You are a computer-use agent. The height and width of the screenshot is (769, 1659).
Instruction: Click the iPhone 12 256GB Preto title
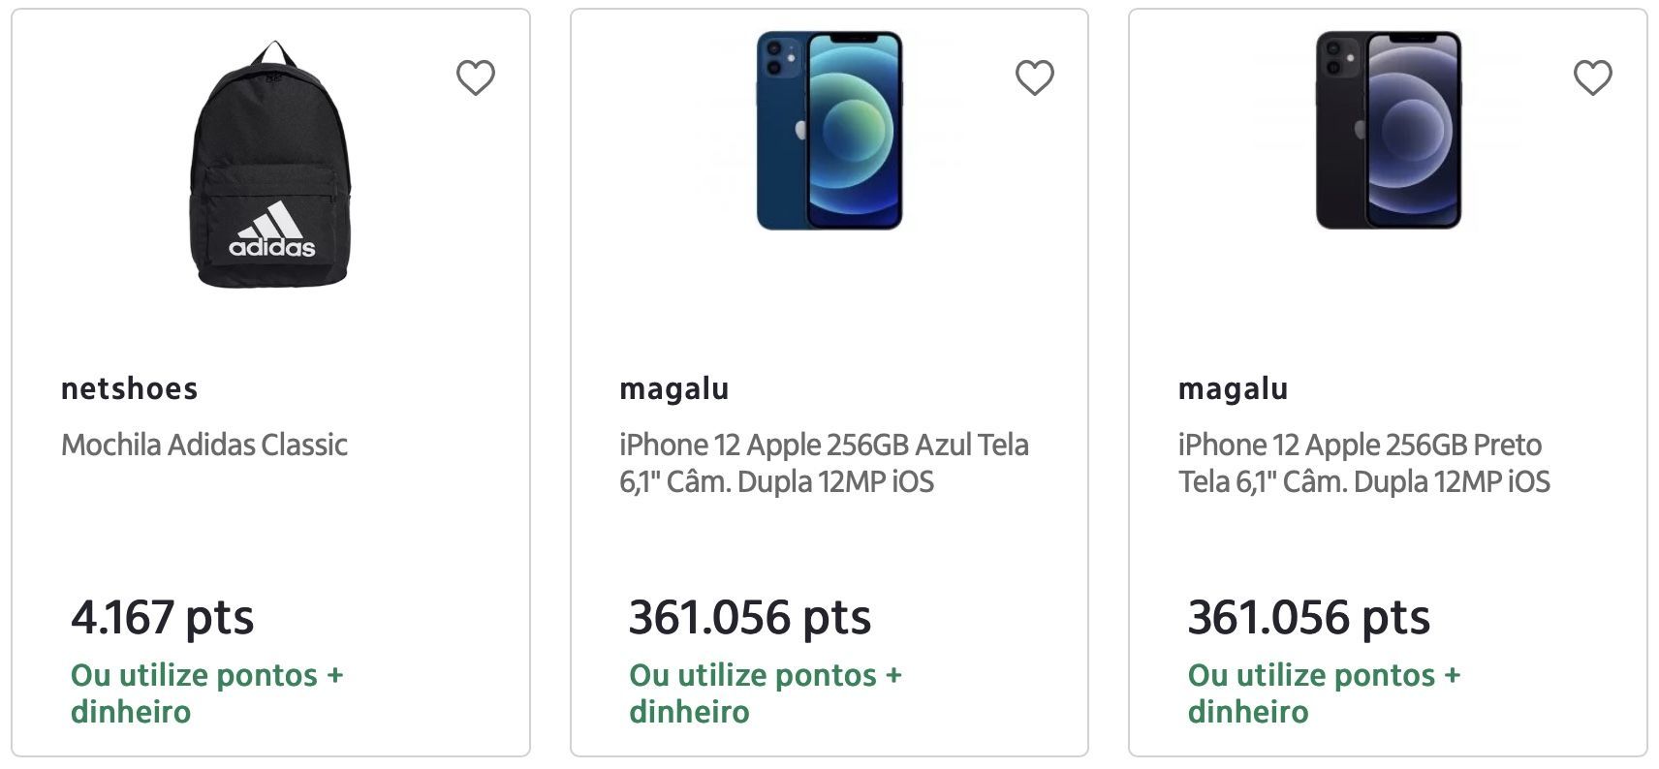[x=1364, y=463]
